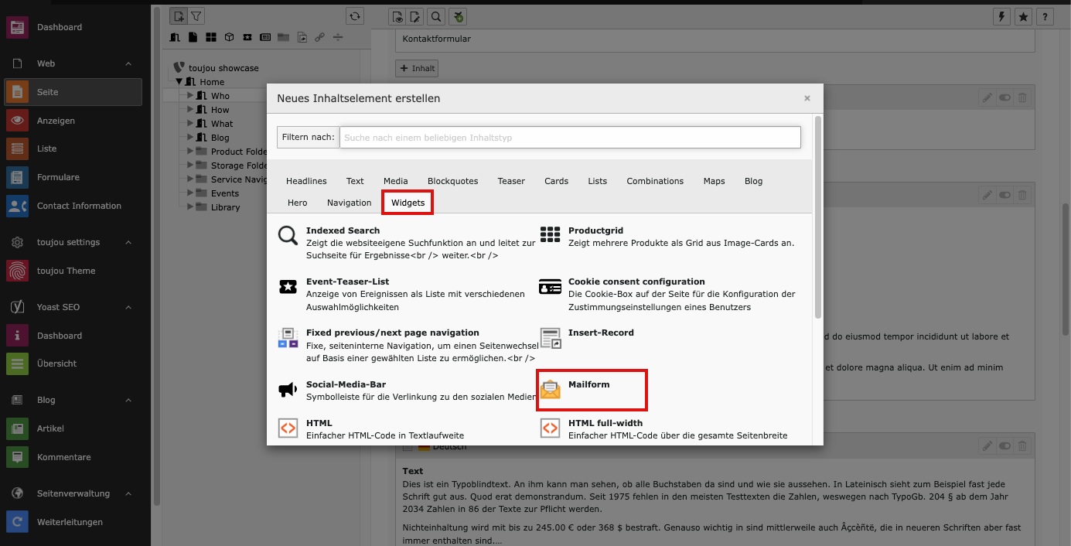Focus the Filtern nach search field
1071x546 pixels.
click(x=570, y=138)
